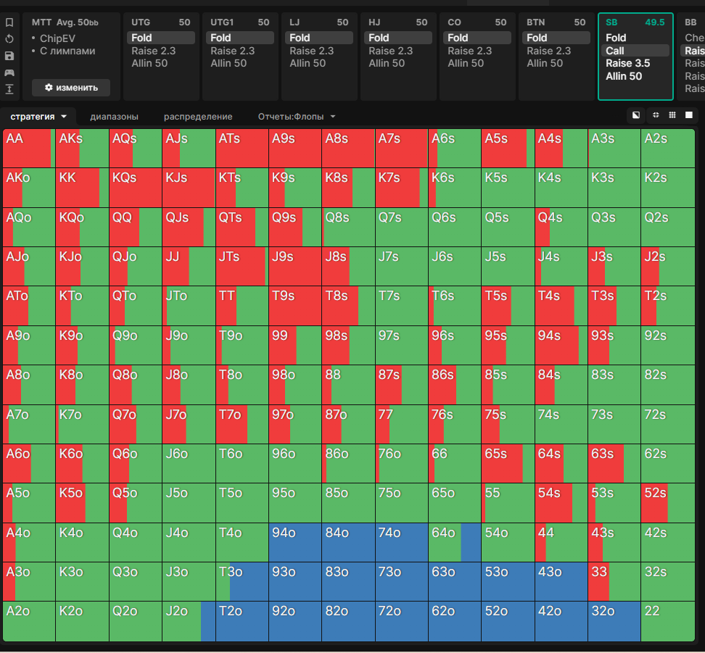
Task: Click the A2o hand cell
Action: tap(29, 622)
